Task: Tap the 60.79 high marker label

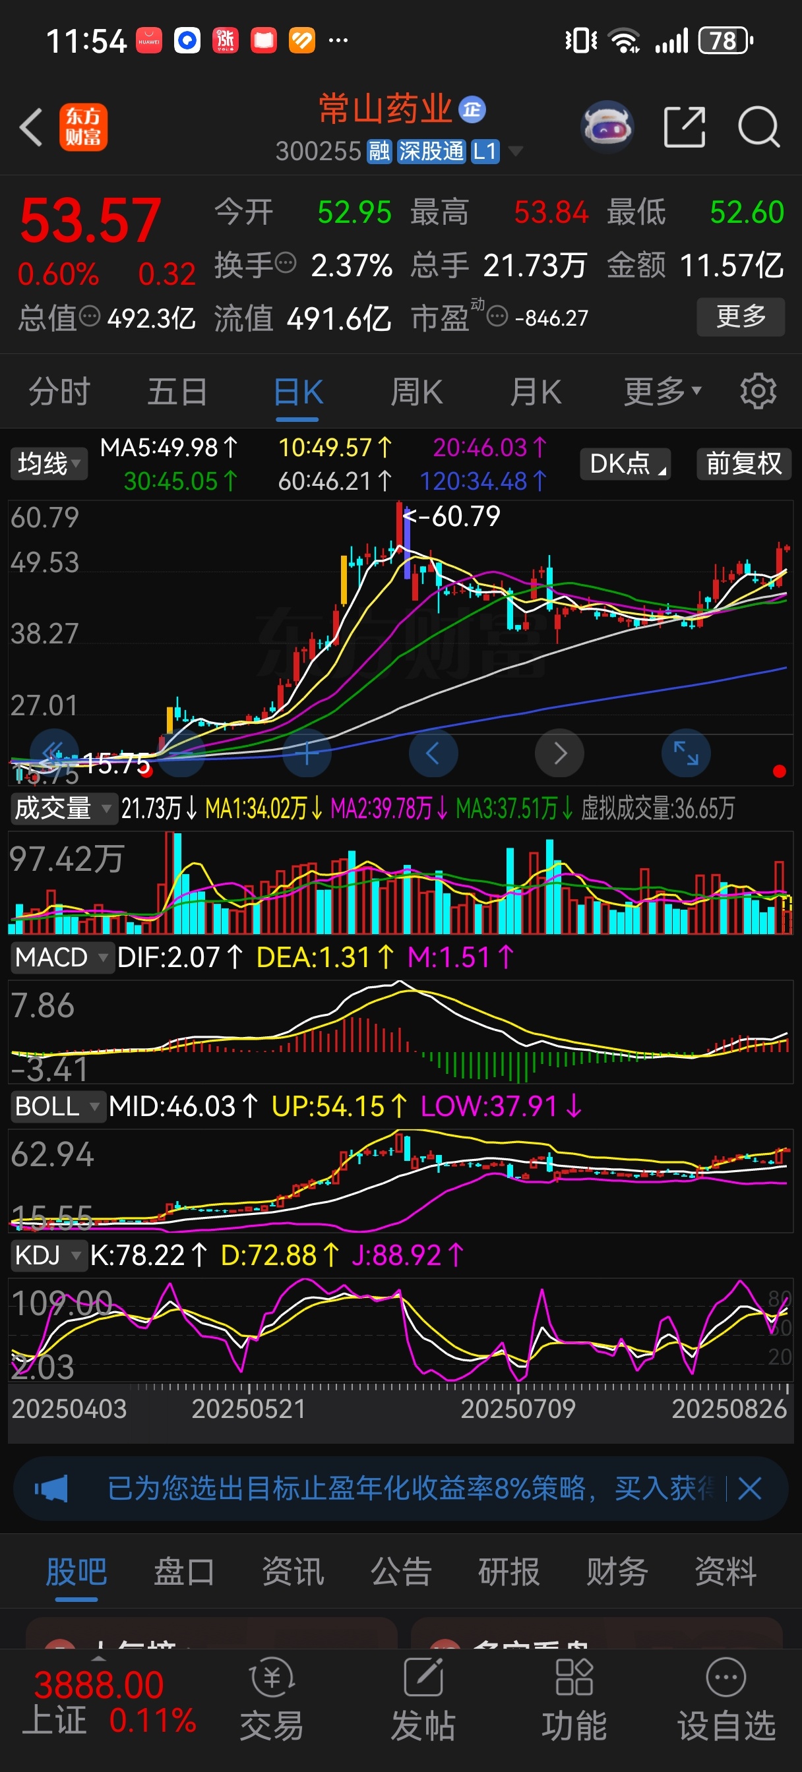Action: tap(452, 516)
